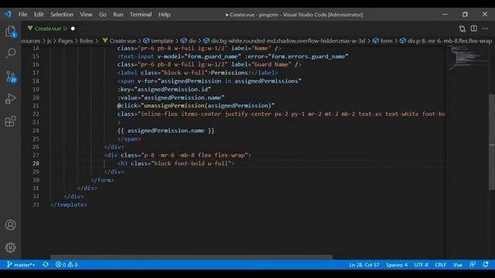The image size is (495, 278).
Task: Change end of line sequence CRLF
Action: pyautogui.click(x=440, y=264)
